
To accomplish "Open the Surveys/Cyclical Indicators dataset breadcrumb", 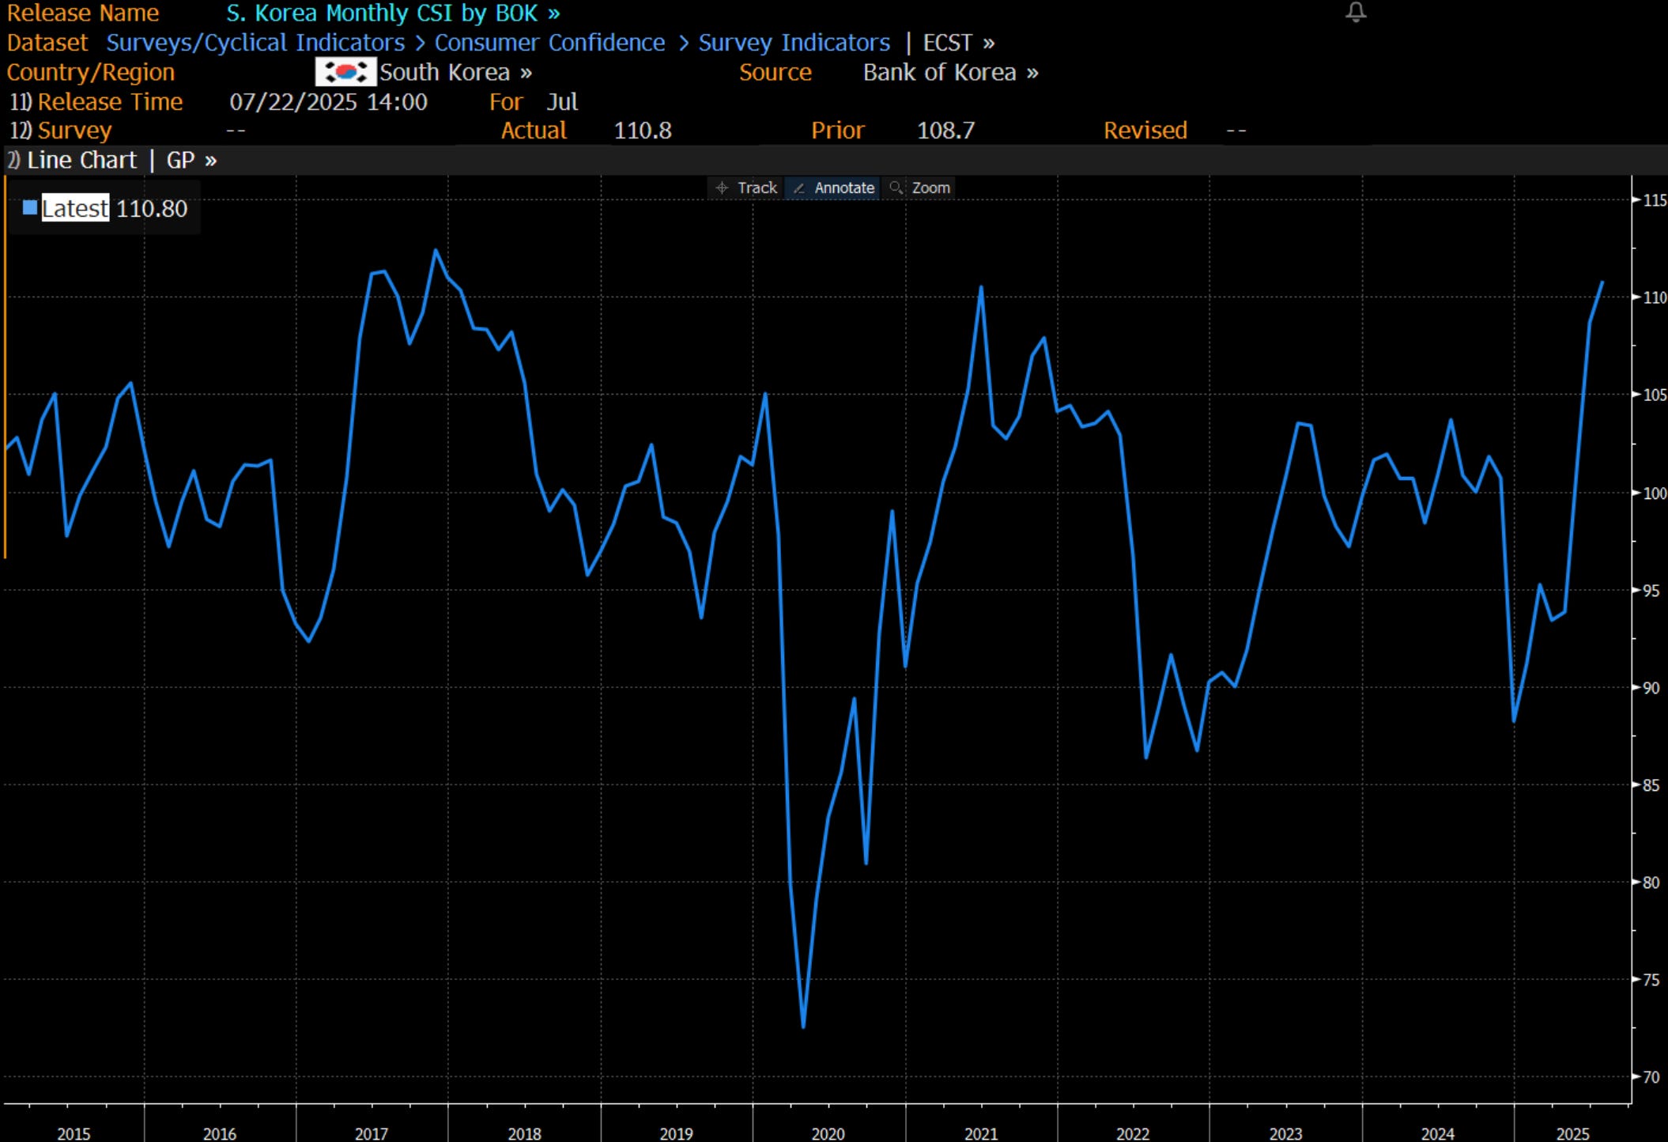I will click(255, 43).
